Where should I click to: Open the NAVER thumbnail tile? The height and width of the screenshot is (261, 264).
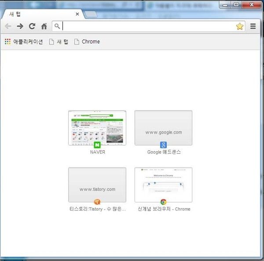tap(97, 128)
